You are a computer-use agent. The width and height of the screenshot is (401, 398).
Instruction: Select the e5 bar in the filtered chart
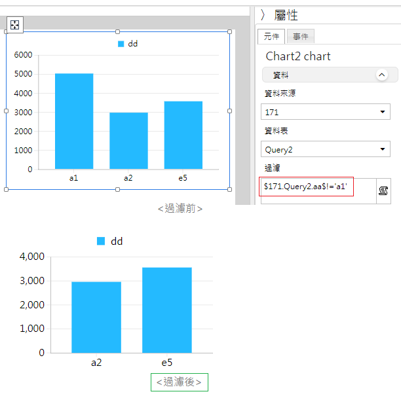166,310
